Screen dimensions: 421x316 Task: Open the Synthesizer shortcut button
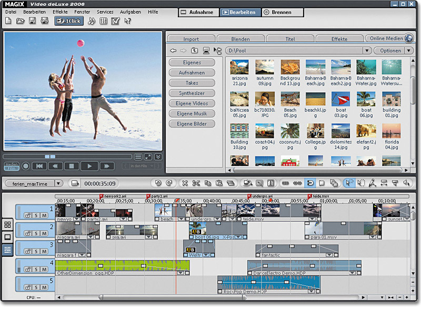tap(192, 93)
